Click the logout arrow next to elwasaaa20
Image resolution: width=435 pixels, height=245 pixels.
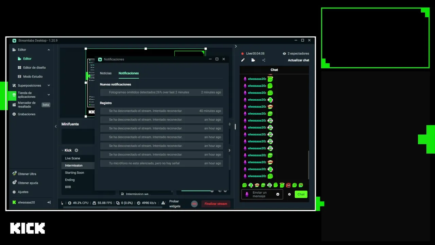49,202
